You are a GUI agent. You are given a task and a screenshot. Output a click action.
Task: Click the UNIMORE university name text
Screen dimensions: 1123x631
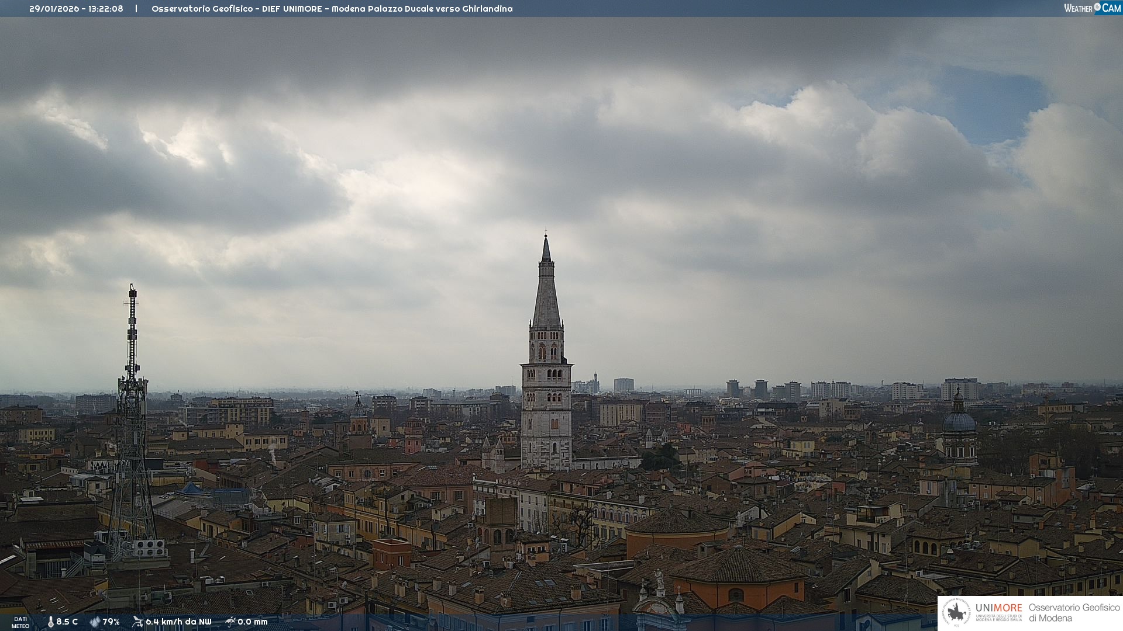click(998, 608)
